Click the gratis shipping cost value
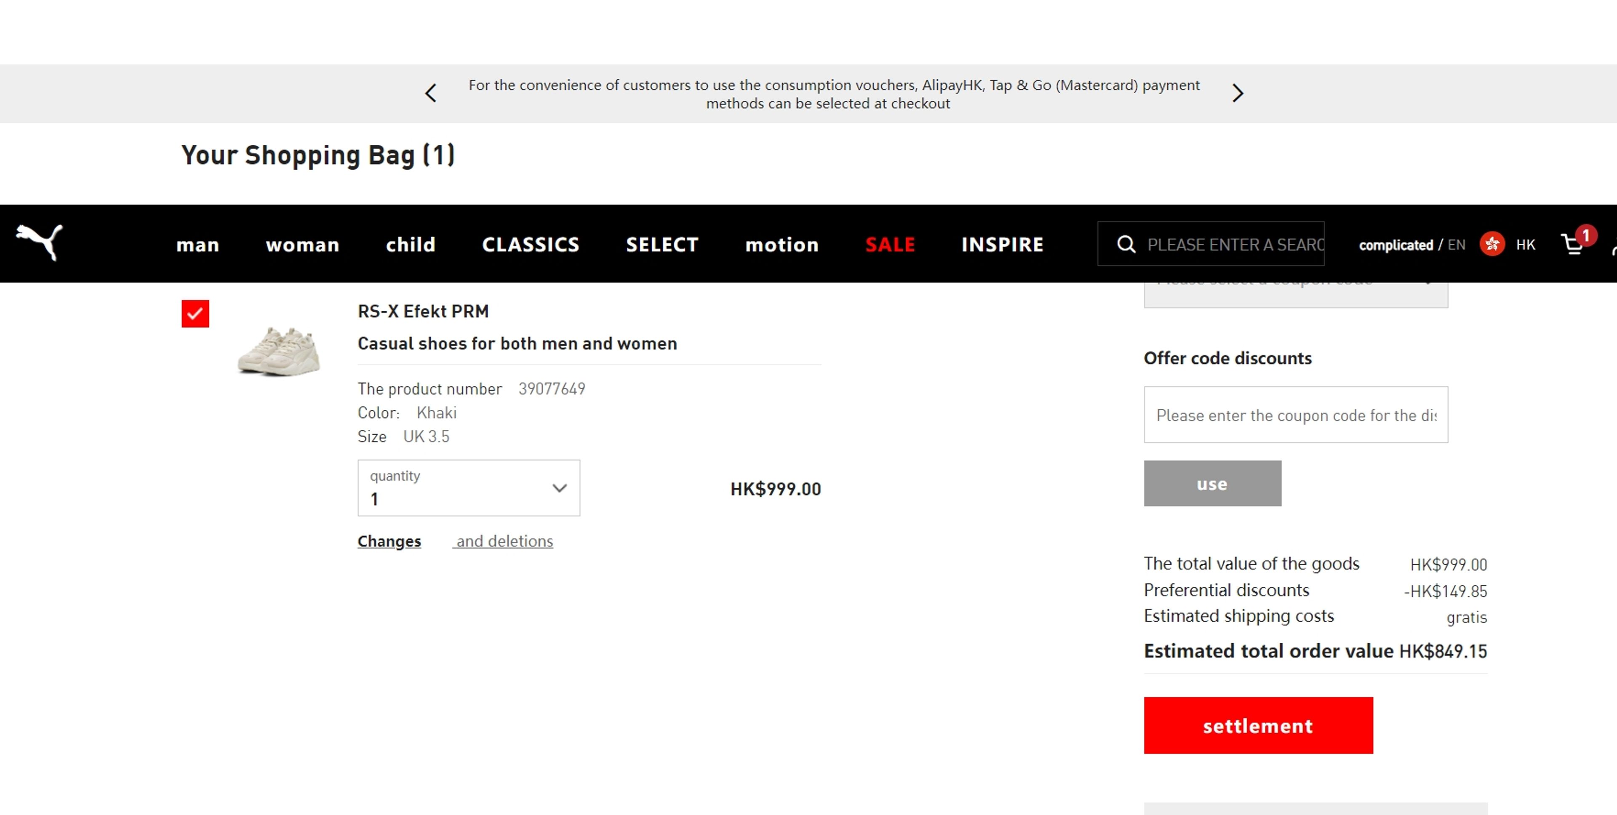 point(1466,617)
